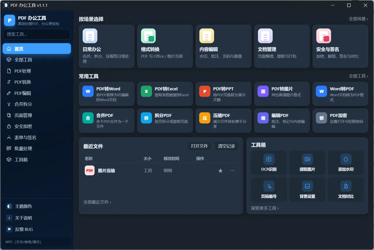
Task: Click the PDF 办公工具 app logo
Action: tap(10, 20)
